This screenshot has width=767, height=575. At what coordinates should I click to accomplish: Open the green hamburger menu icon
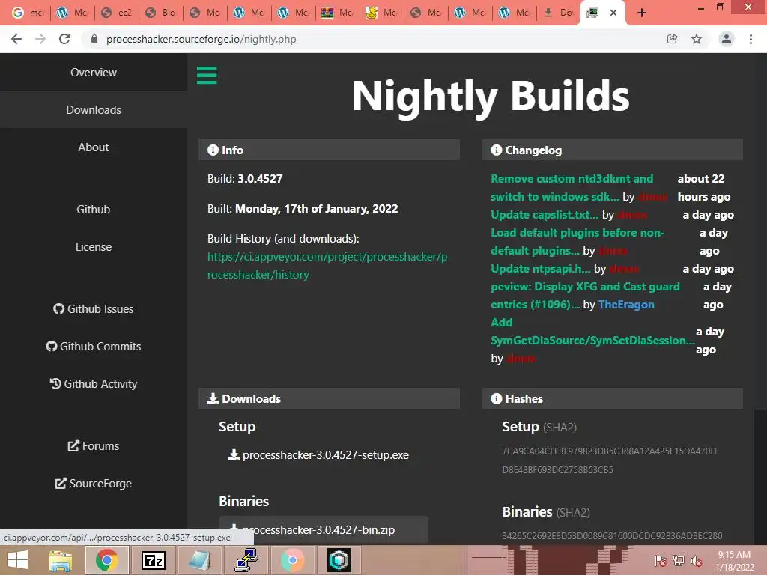click(x=207, y=76)
